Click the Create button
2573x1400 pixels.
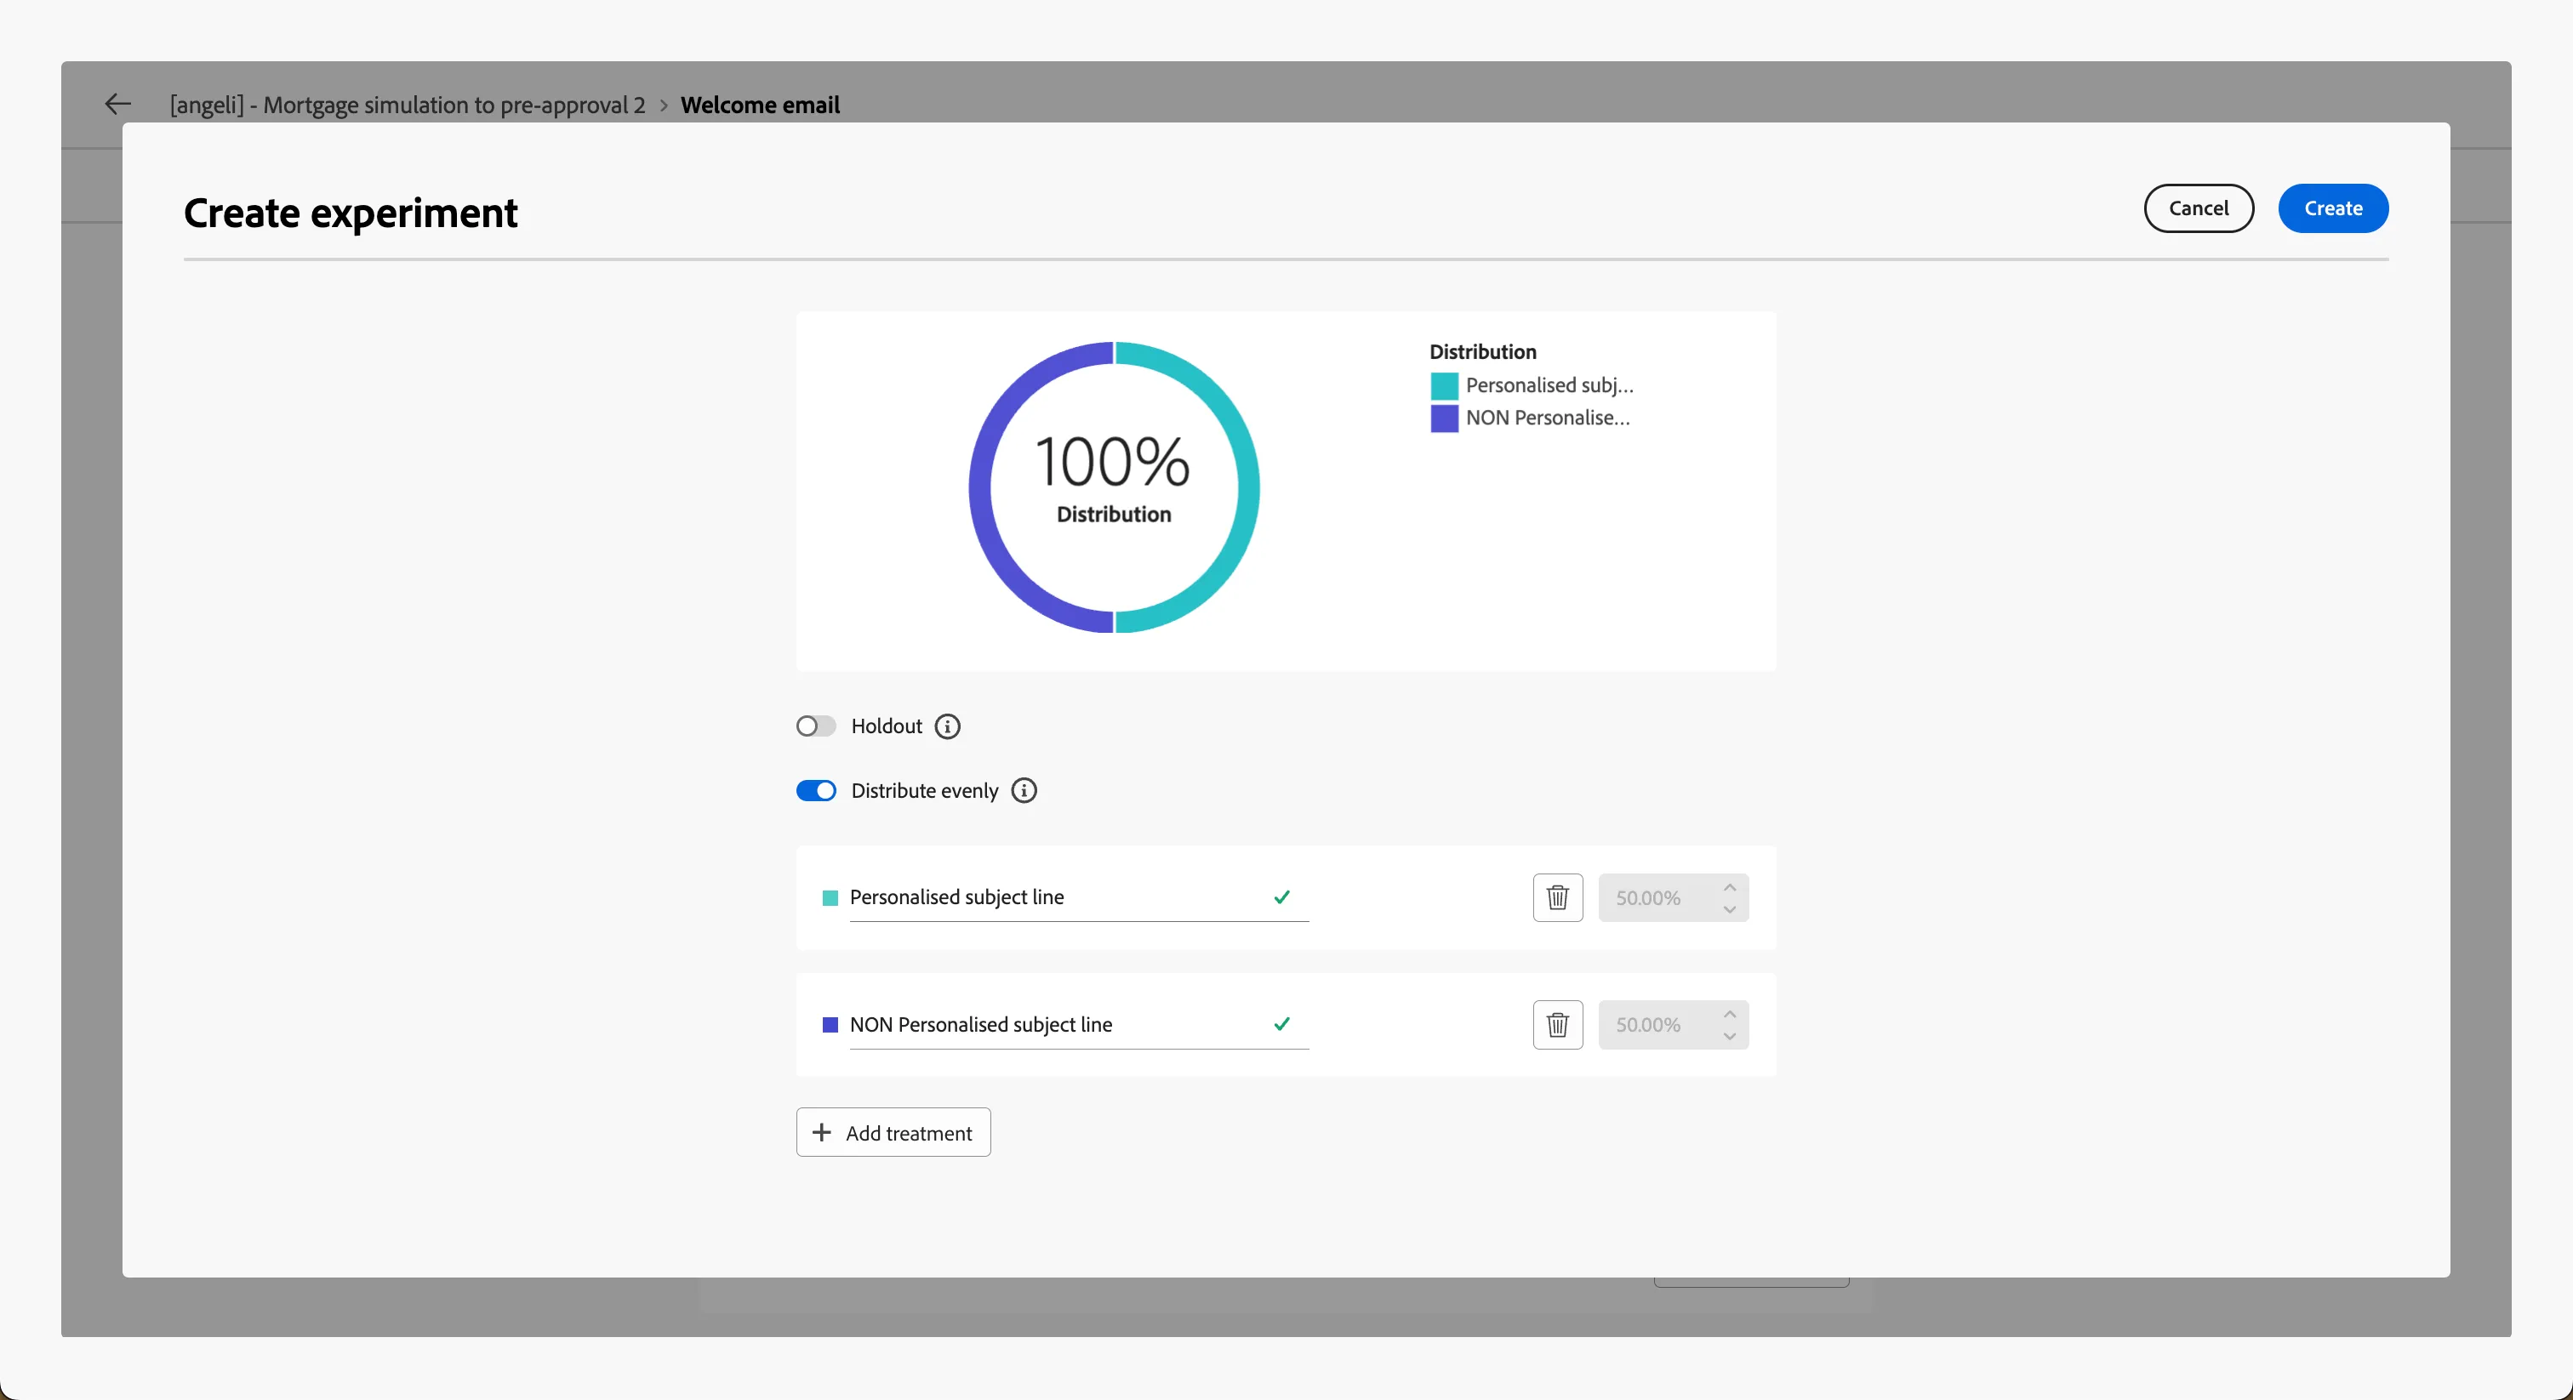[2333, 208]
